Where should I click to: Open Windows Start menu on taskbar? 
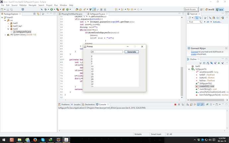(3, 139)
